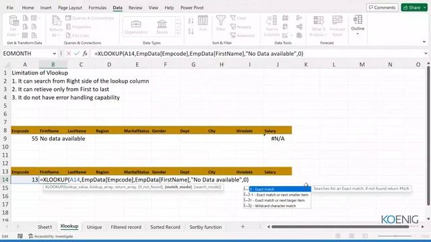
Task: Expand the formula bar
Action: tap(426, 54)
